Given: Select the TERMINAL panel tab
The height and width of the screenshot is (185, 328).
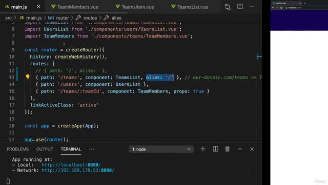Looking at the screenshot, I should pyautogui.click(x=71, y=149).
